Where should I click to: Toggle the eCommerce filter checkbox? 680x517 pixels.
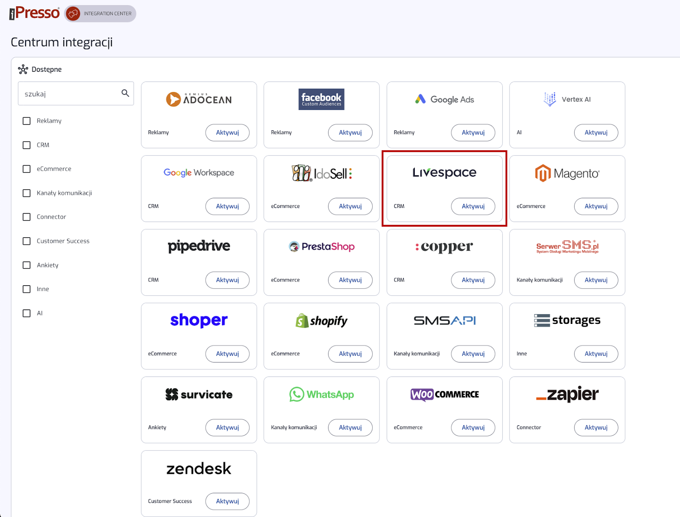26,169
